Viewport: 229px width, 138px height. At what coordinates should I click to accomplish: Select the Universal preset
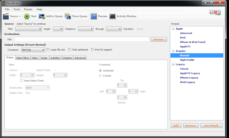click(x=186, y=33)
